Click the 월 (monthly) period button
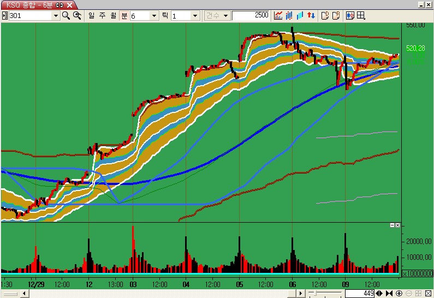This screenshot has height=298, width=434. tap(113, 15)
